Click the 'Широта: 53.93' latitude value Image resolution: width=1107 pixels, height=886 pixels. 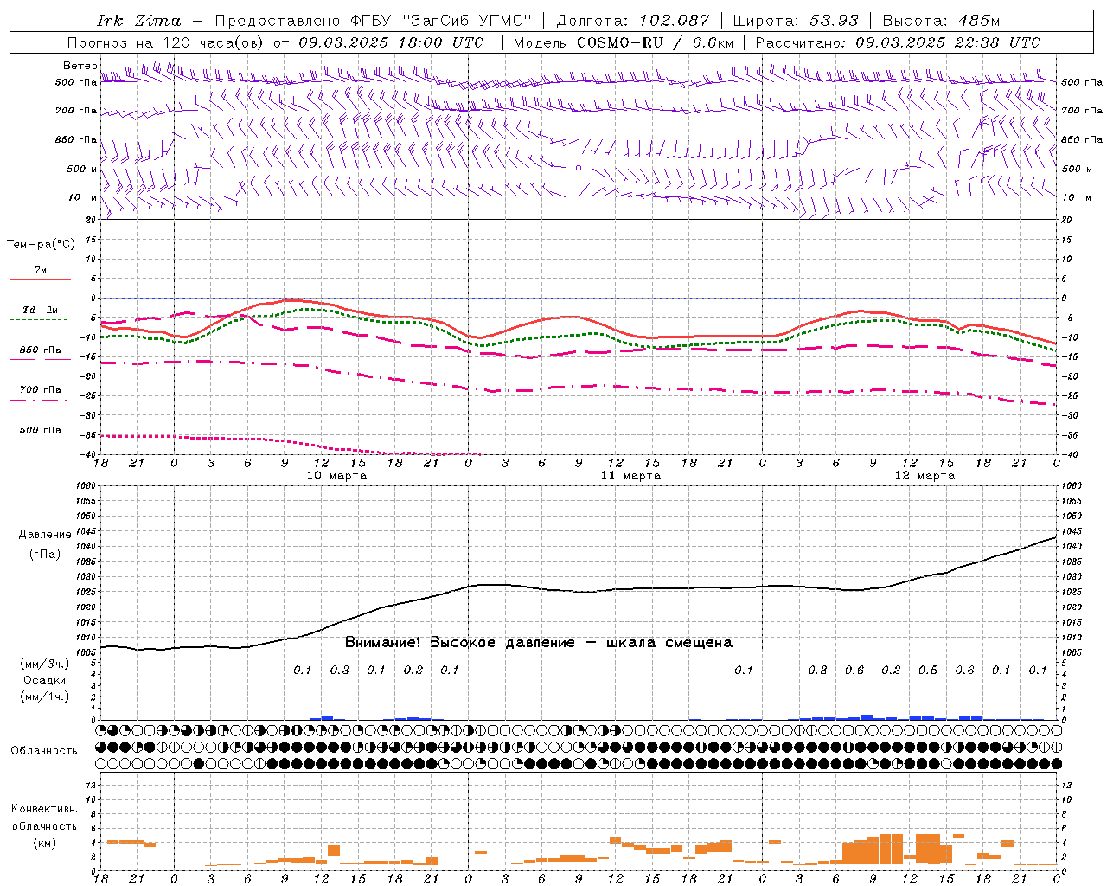(796, 21)
